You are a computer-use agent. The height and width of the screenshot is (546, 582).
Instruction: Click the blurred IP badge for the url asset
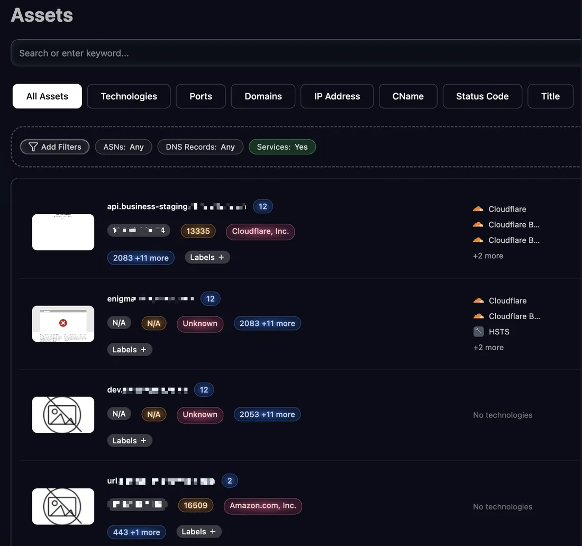(x=138, y=504)
